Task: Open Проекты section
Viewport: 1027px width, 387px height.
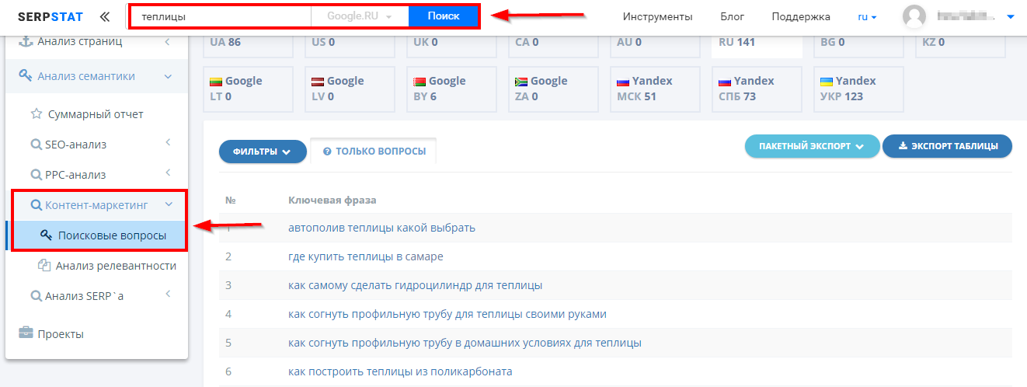Action: pos(61,334)
